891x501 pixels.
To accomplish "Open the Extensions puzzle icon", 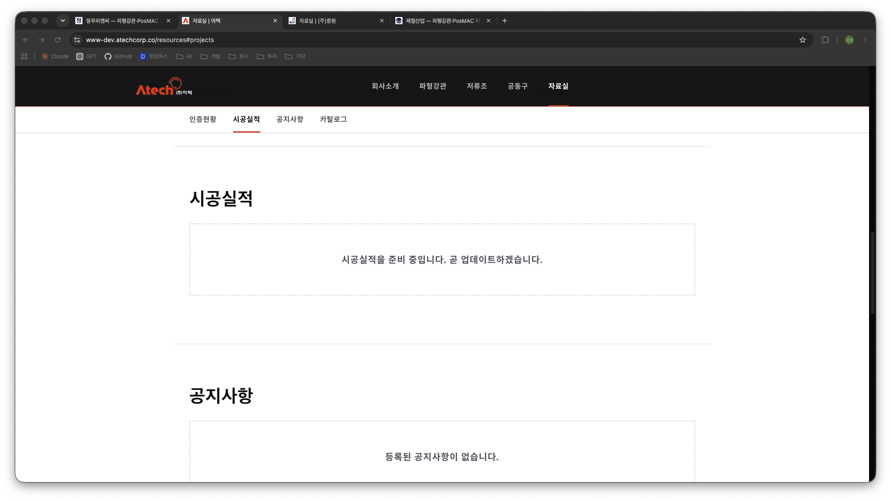I will tap(825, 40).
